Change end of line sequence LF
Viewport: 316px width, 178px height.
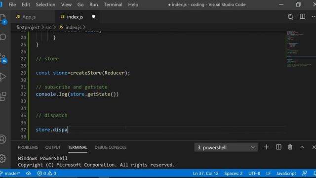point(268,174)
